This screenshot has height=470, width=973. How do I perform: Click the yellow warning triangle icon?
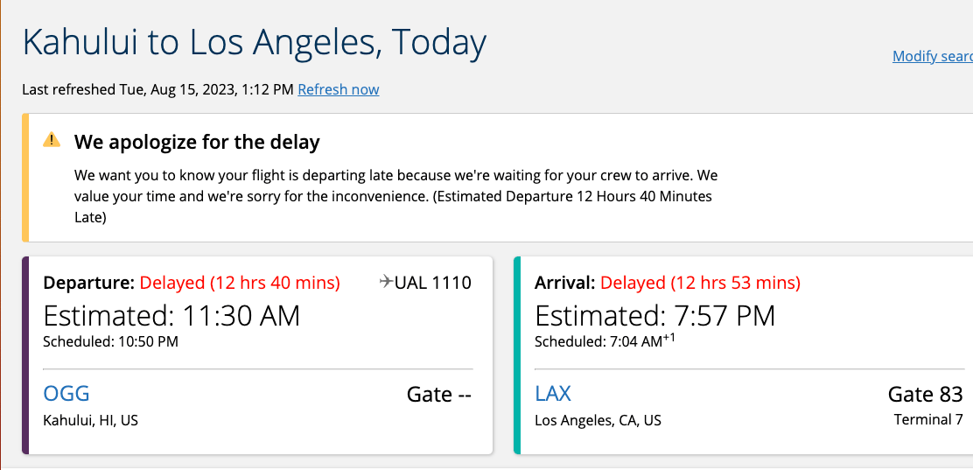point(52,141)
